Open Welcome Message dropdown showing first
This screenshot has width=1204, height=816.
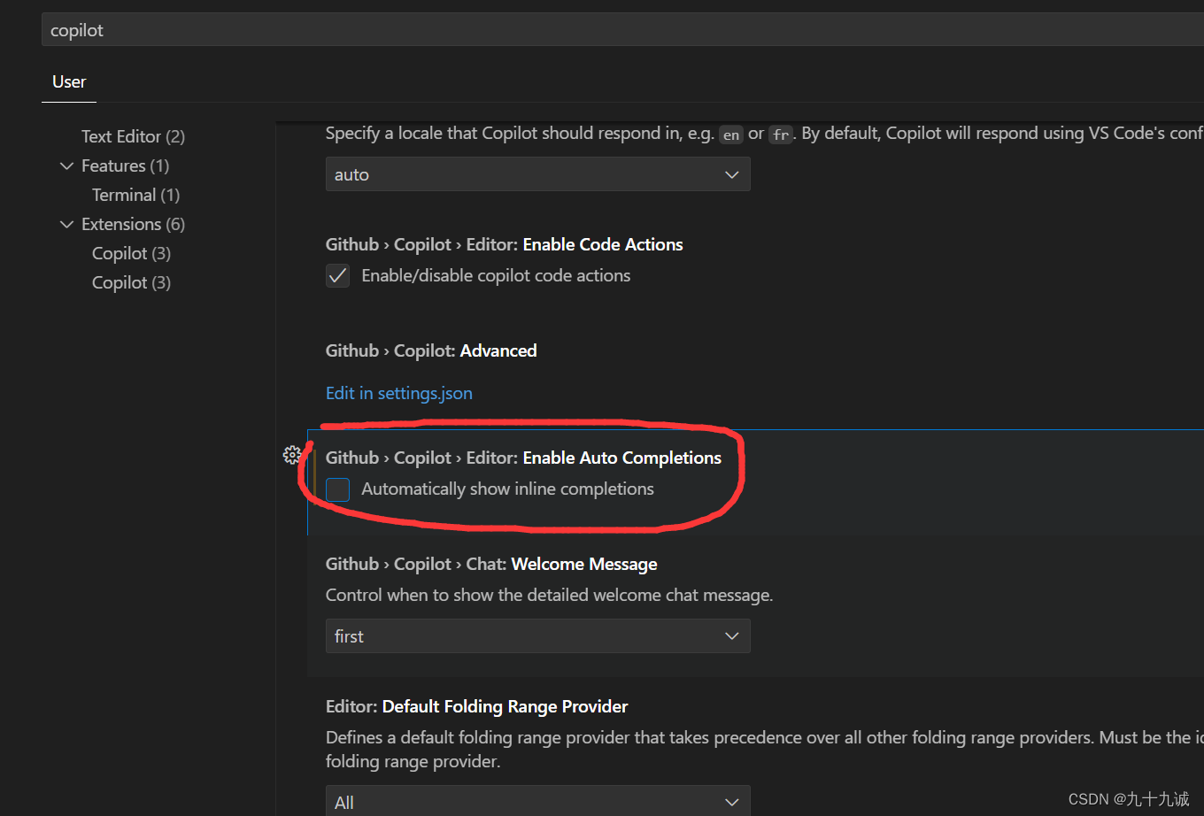(537, 636)
